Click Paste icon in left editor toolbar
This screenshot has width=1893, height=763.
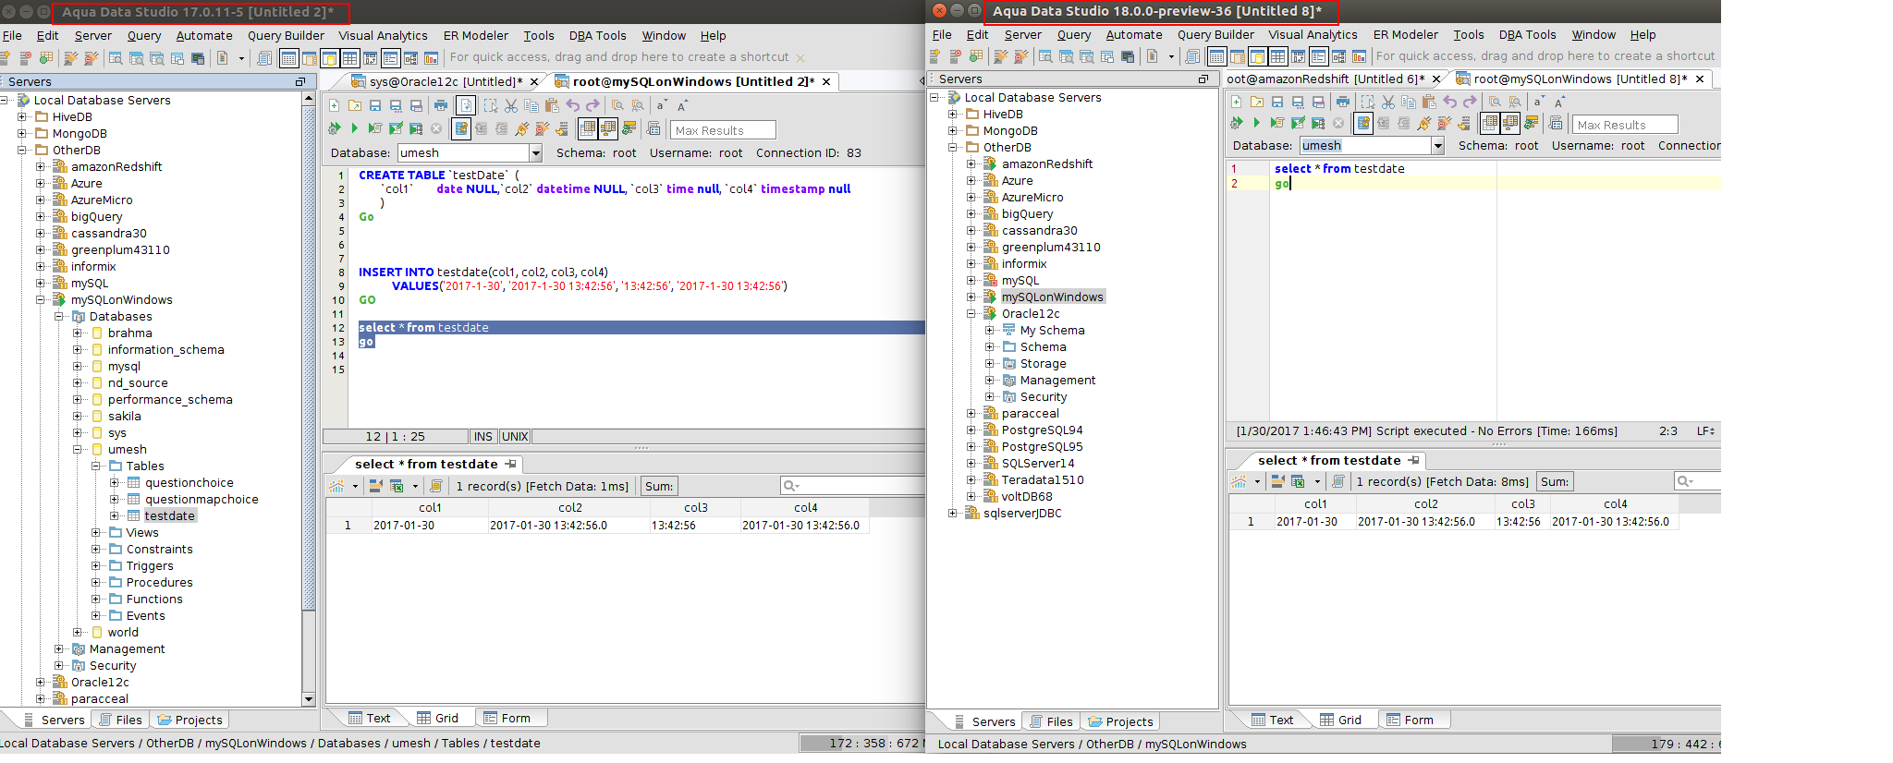pyautogui.click(x=552, y=105)
